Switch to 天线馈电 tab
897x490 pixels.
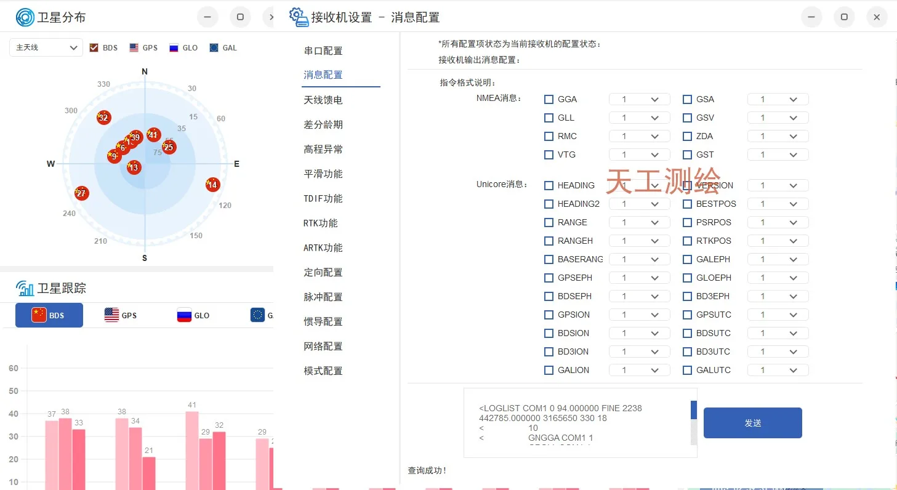[323, 100]
